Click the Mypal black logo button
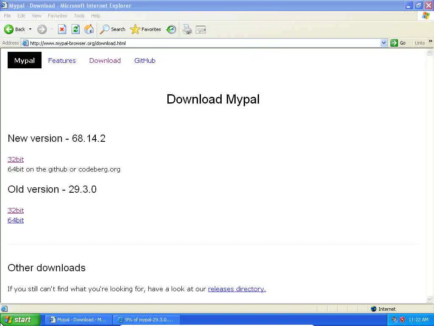 [x=24, y=60]
